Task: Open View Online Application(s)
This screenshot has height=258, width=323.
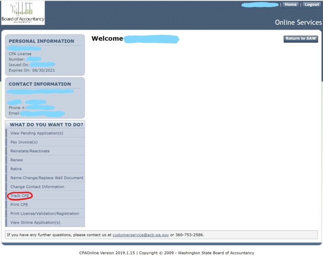Action: tap(45, 222)
